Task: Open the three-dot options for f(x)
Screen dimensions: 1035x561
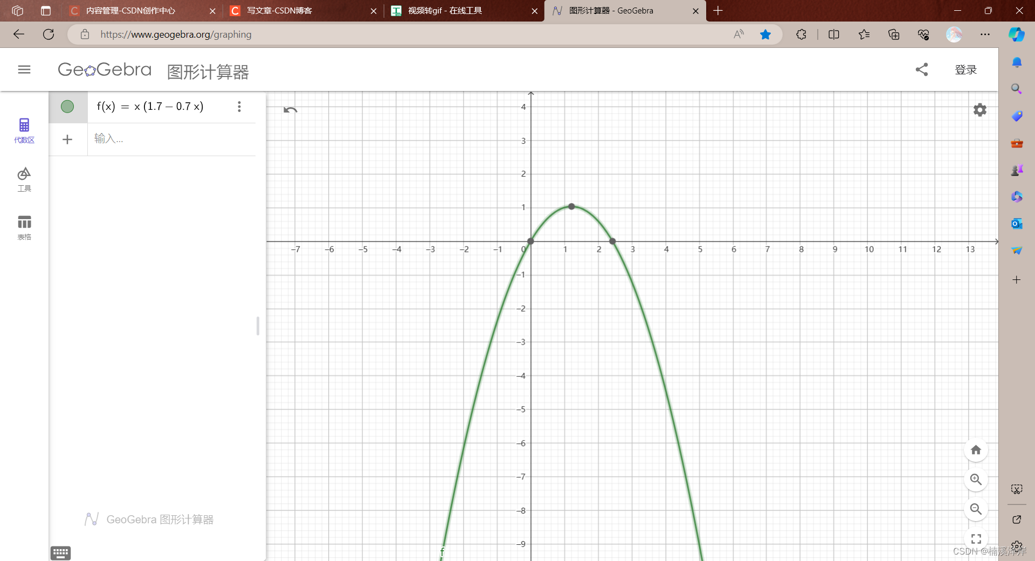Action: point(239,107)
